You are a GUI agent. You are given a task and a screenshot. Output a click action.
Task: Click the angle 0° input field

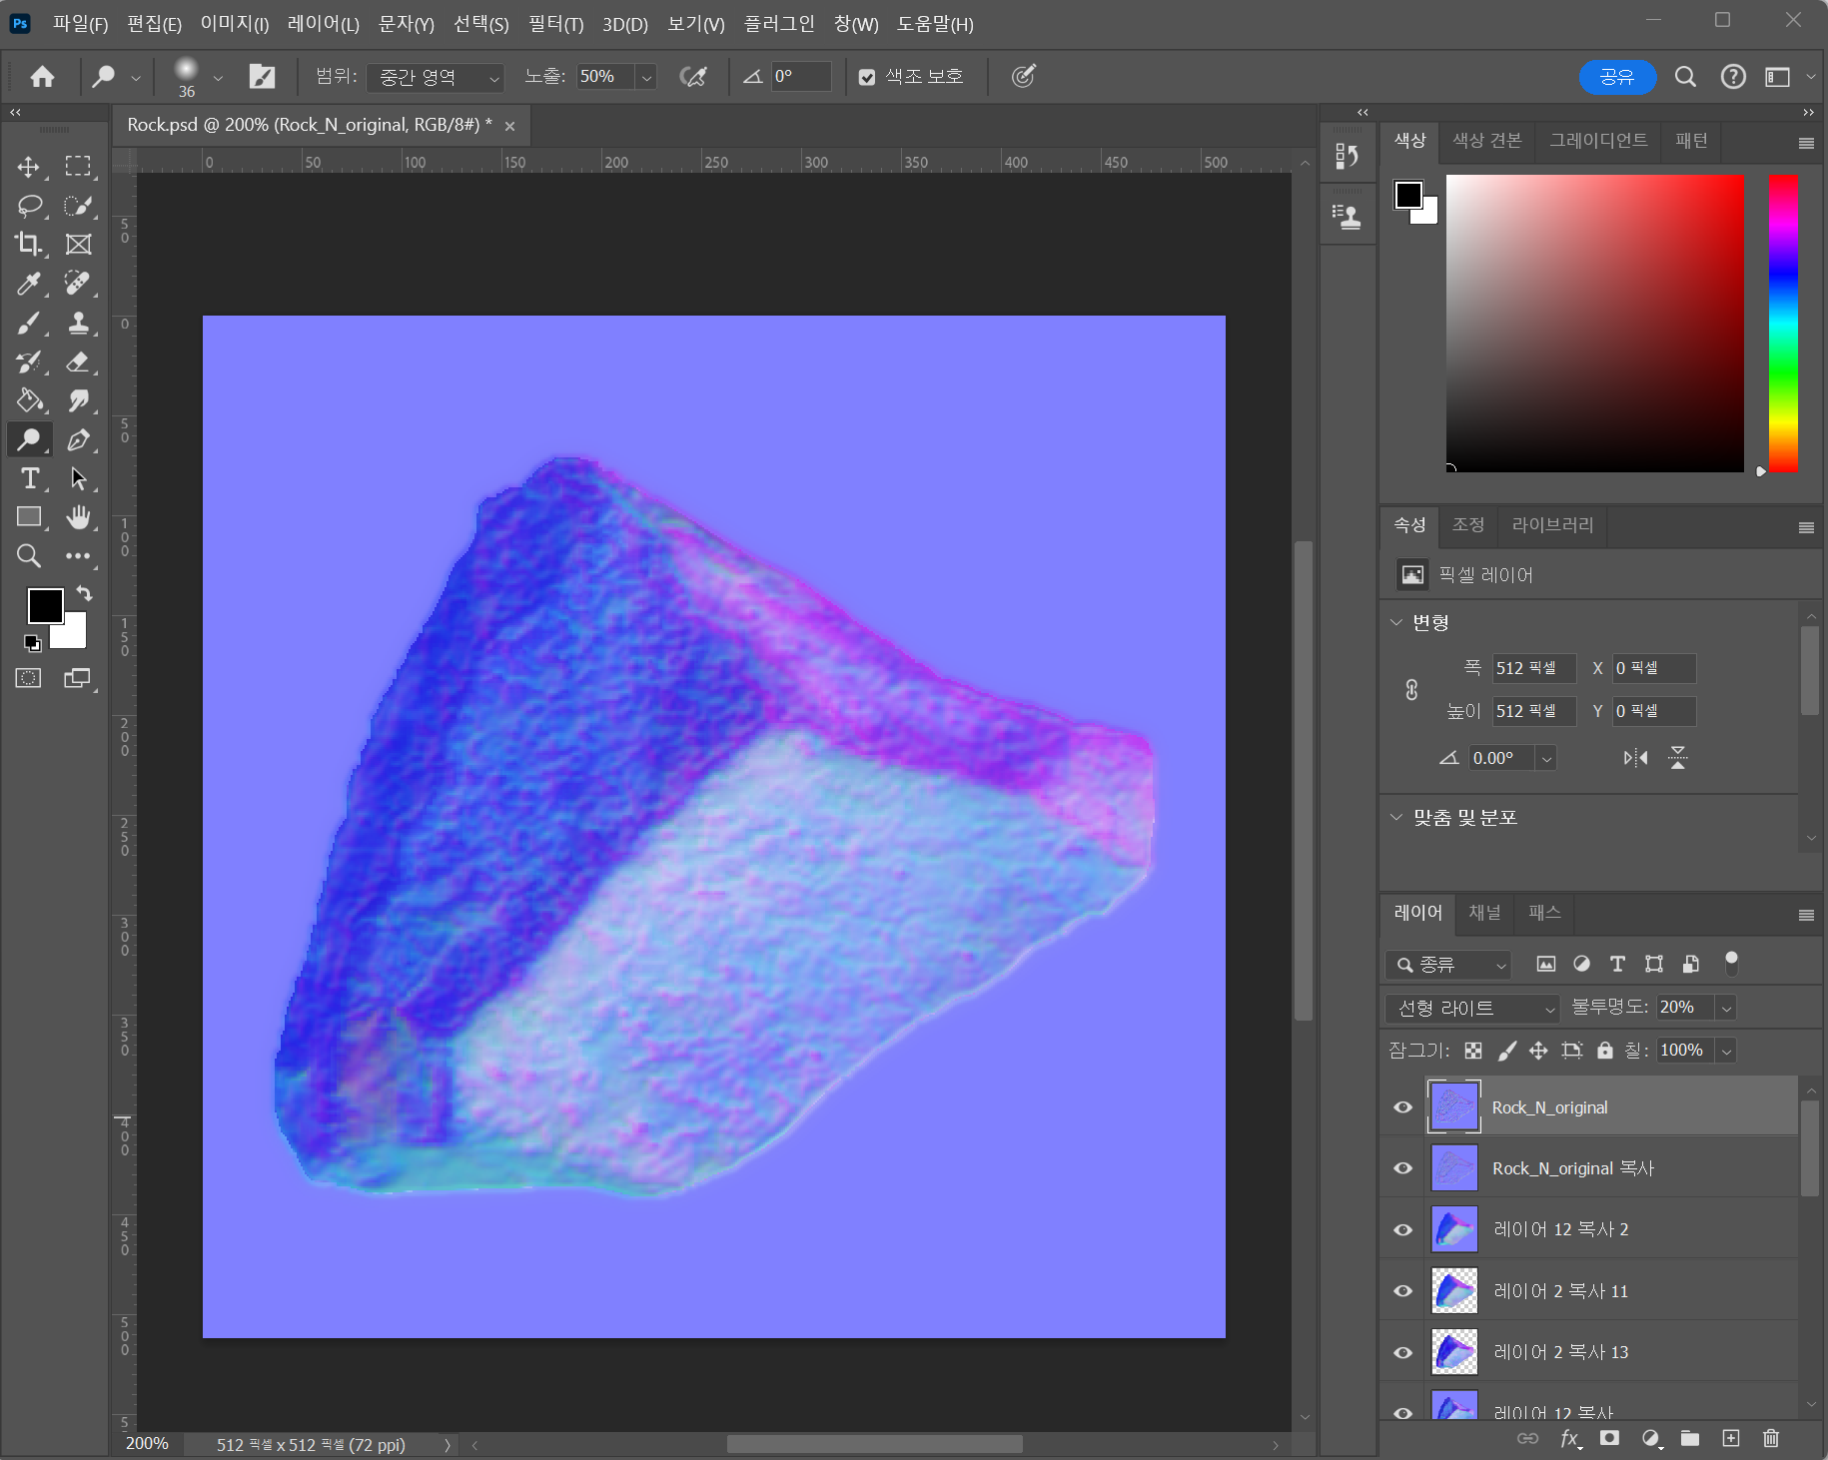tap(801, 77)
